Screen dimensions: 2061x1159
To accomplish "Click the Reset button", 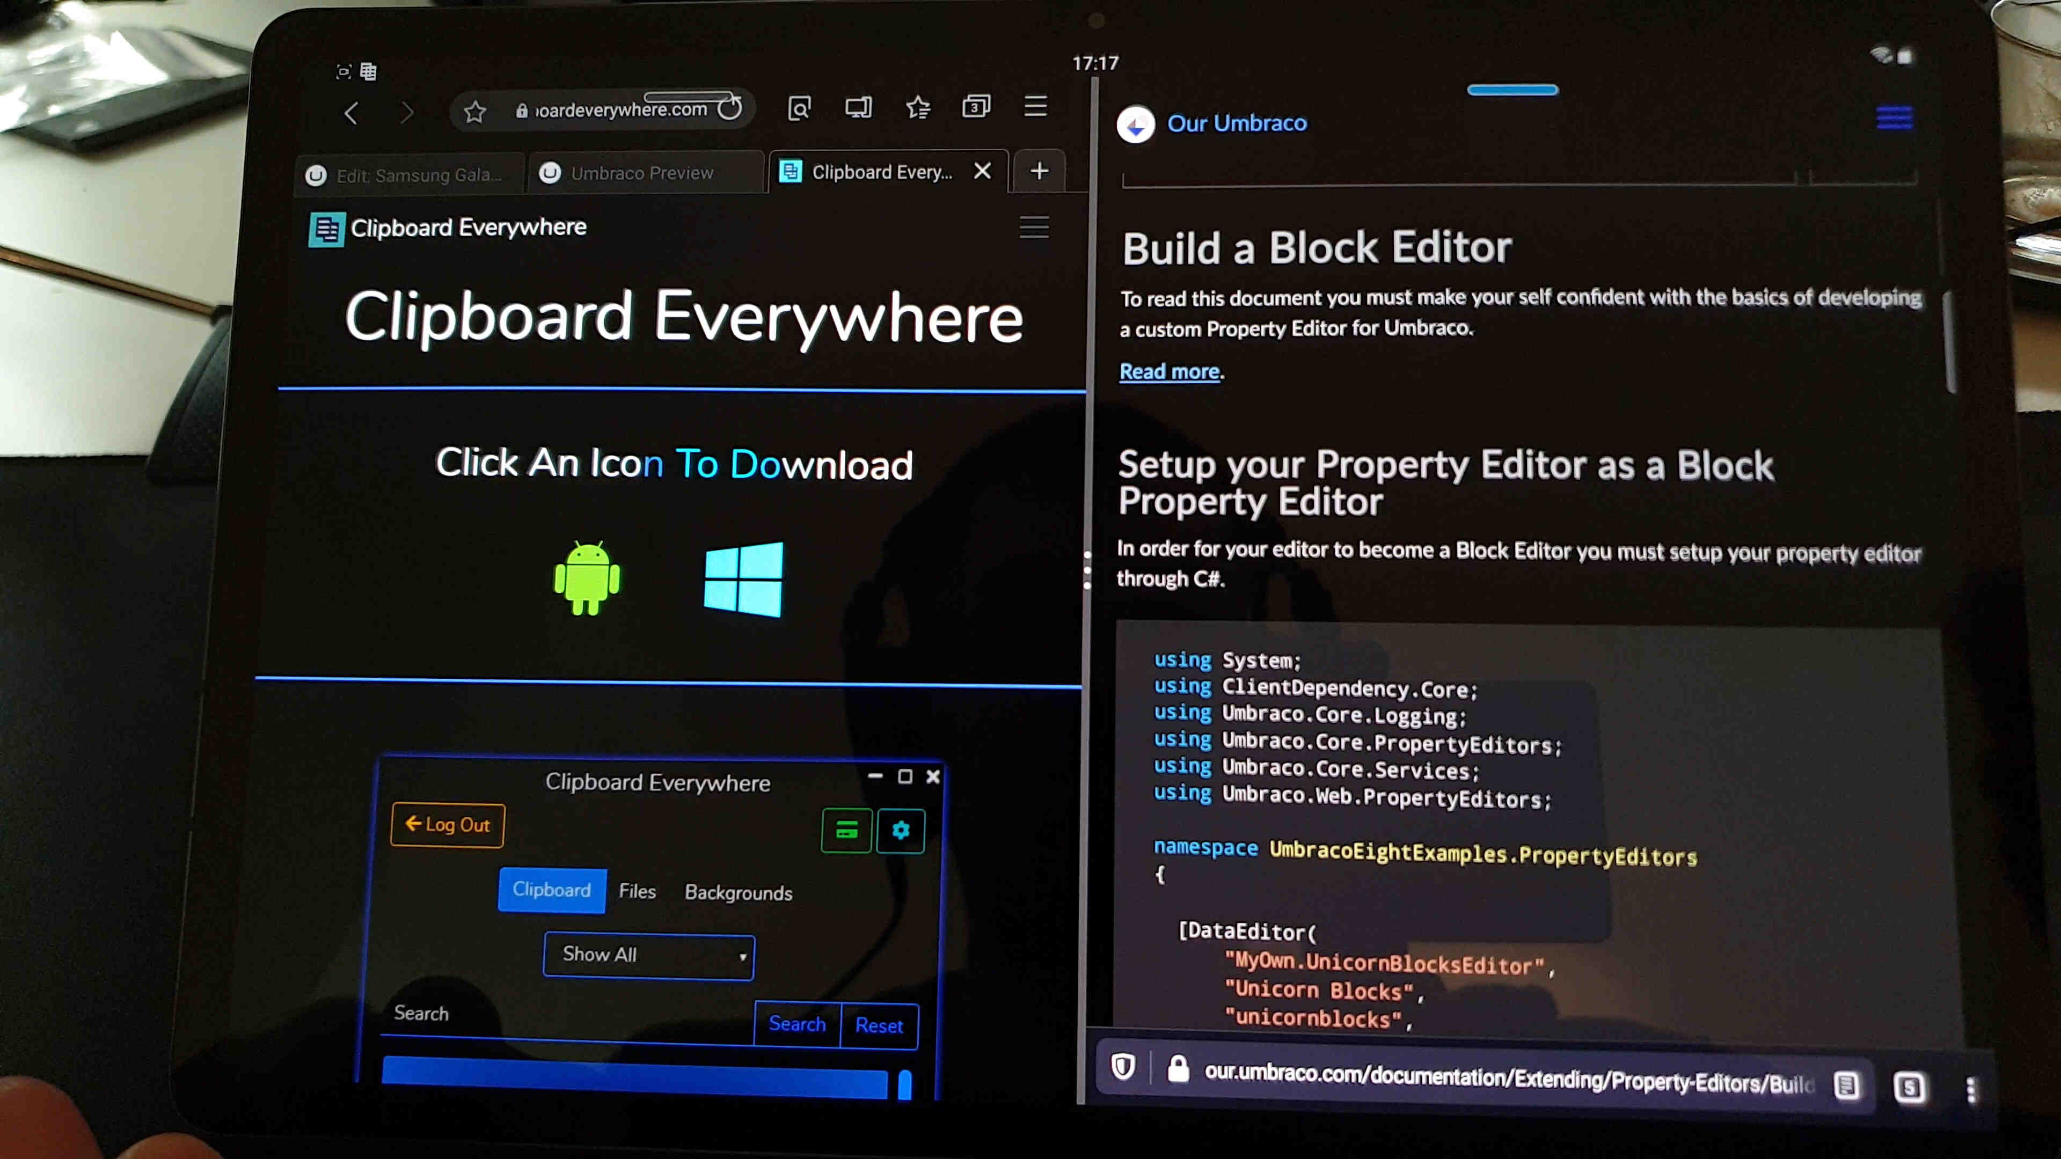I will [879, 1025].
